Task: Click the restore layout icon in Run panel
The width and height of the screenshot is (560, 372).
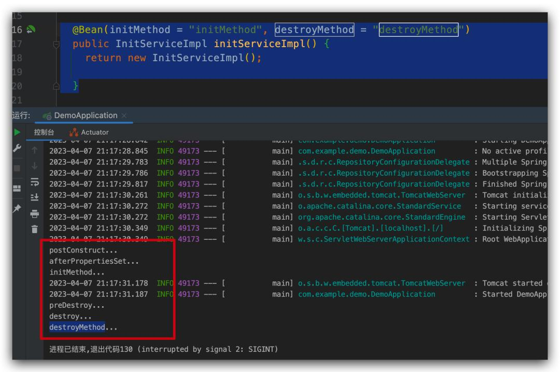Action: pyautogui.click(x=17, y=188)
